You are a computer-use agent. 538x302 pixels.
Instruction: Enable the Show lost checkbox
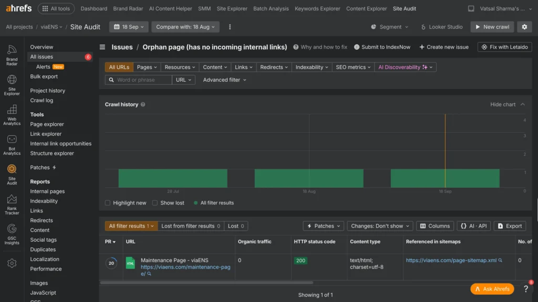pos(155,203)
